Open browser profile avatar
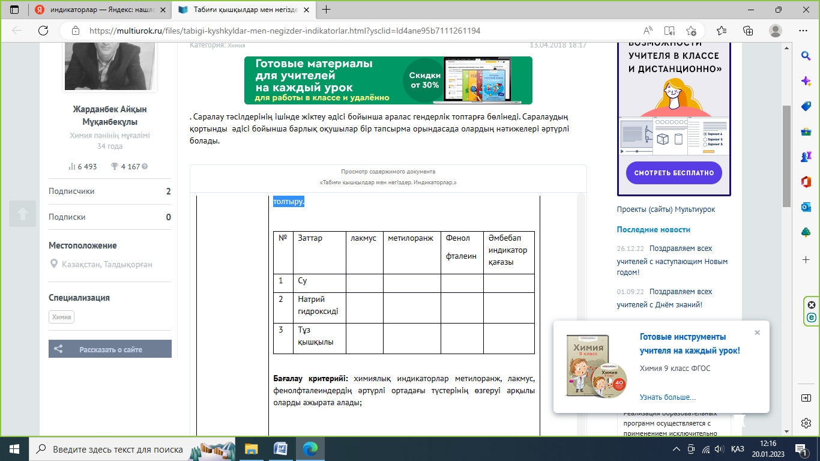The height and width of the screenshot is (461, 820). pyautogui.click(x=776, y=31)
